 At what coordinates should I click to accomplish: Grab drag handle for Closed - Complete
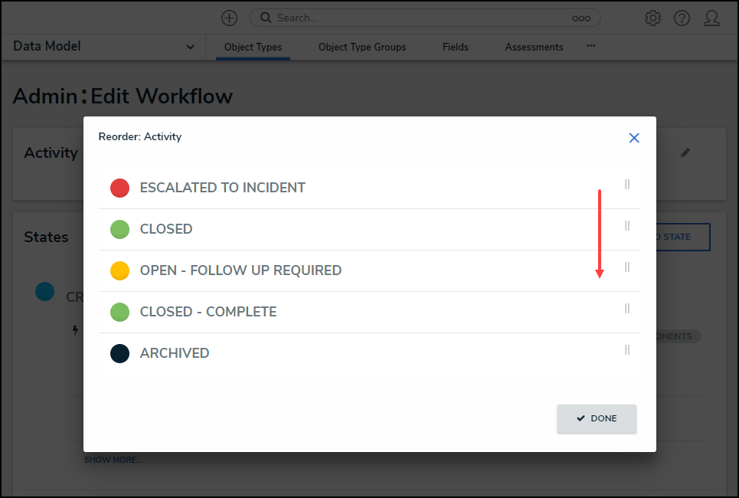[x=627, y=309]
